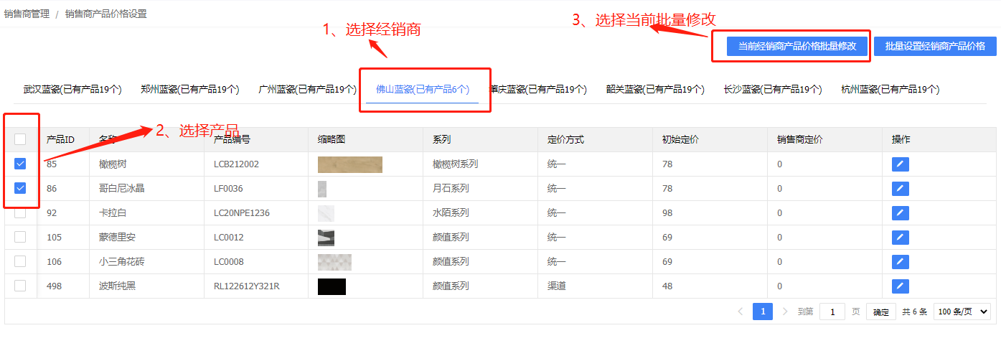1001x351 pixels.
Task: Open 卡拉白 product thumbnail
Action: [x=326, y=213]
